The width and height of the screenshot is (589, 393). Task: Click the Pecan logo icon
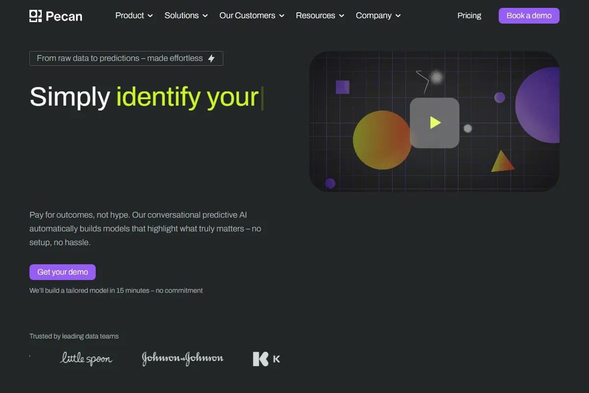tap(36, 16)
